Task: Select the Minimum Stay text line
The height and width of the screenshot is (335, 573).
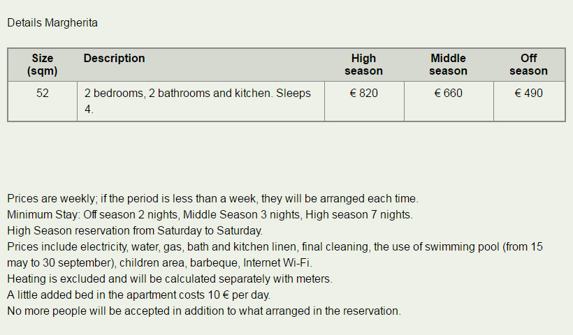Action: pos(210,214)
